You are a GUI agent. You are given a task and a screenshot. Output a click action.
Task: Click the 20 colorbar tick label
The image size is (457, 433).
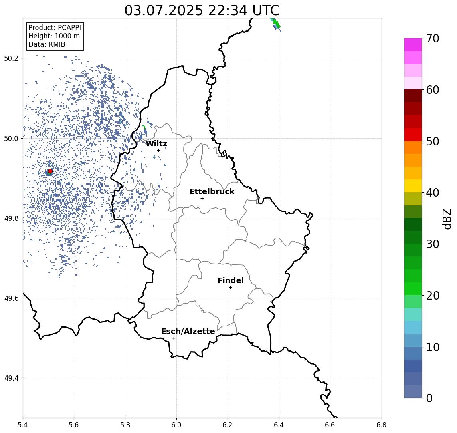pyautogui.click(x=433, y=295)
